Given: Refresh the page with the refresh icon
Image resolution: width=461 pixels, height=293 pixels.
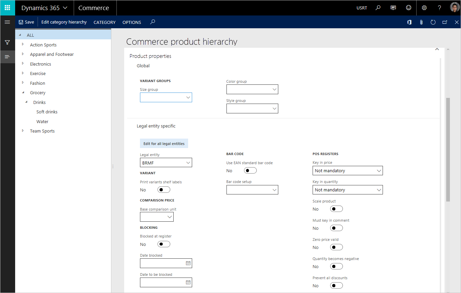Looking at the screenshot, I should (x=433, y=22).
